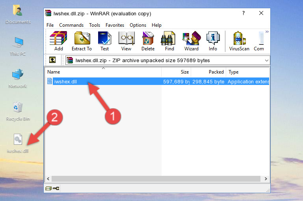Sort by the Name column header
Screen dimensions: 303x201
click(103, 72)
